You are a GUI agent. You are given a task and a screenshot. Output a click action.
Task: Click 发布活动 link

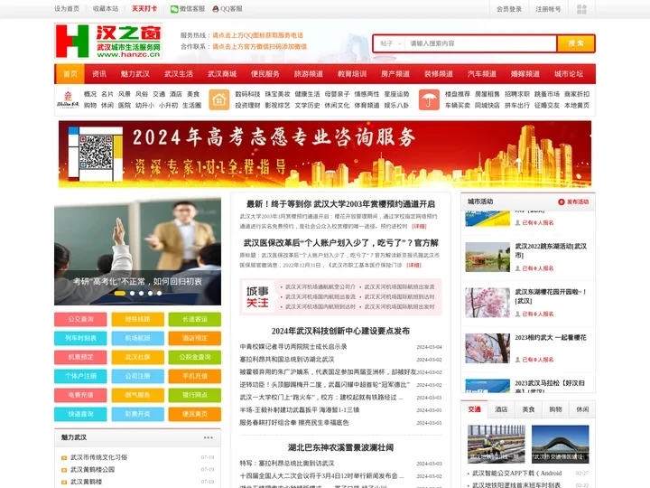[x=578, y=202]
